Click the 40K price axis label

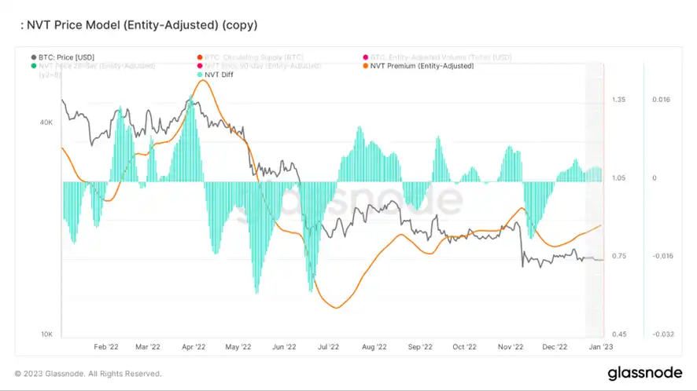pyautogui.click(x=46, y=122)
